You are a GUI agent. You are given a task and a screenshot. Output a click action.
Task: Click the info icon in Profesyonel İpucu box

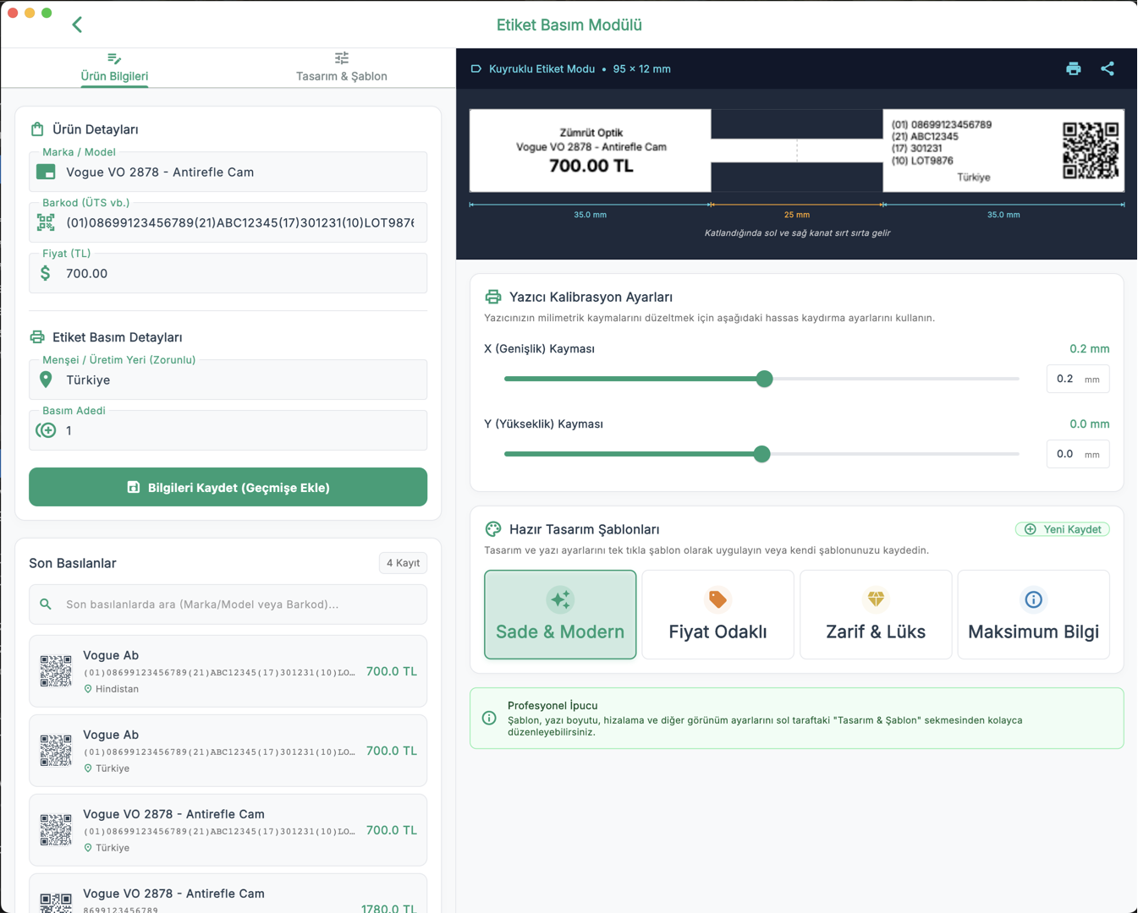point(489,718)
